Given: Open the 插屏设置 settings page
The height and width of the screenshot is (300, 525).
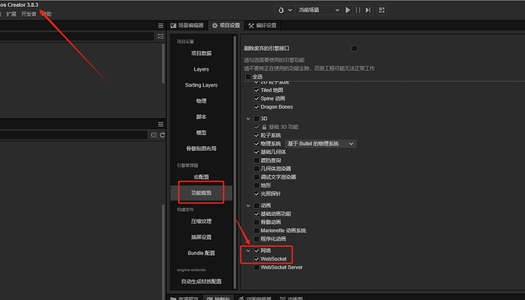Looking at the screenshot, I should [x=201, y=237].
